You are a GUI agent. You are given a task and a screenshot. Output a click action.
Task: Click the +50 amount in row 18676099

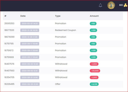coord(93,37)
